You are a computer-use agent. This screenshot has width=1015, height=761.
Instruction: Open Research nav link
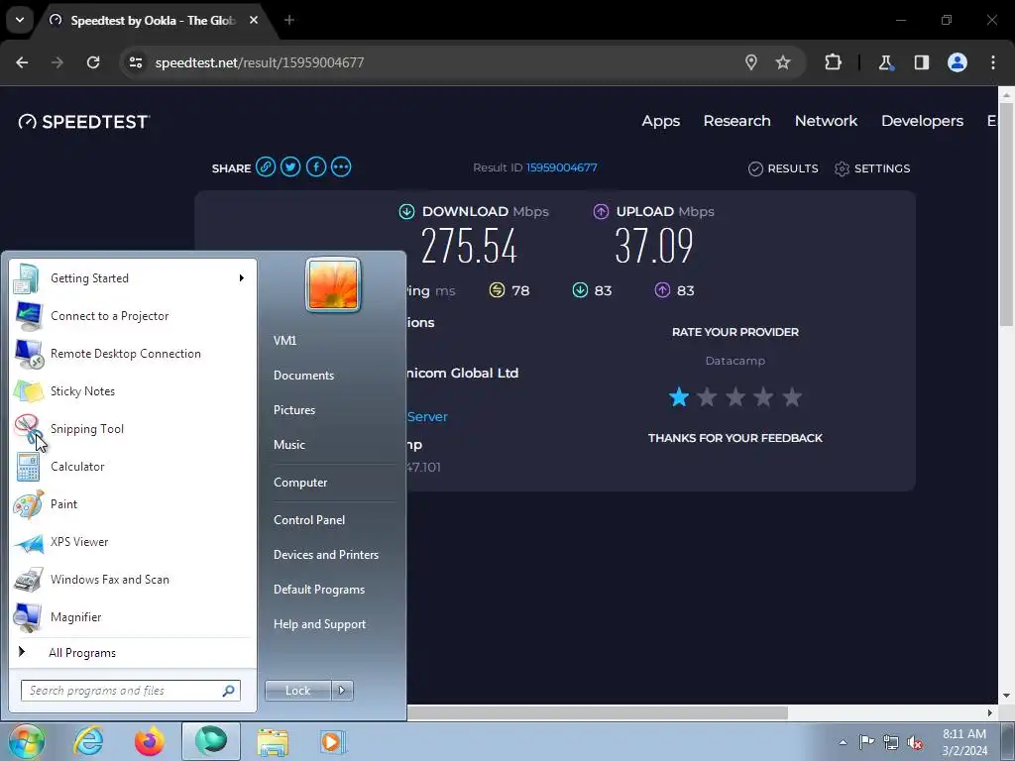point(736,121)
